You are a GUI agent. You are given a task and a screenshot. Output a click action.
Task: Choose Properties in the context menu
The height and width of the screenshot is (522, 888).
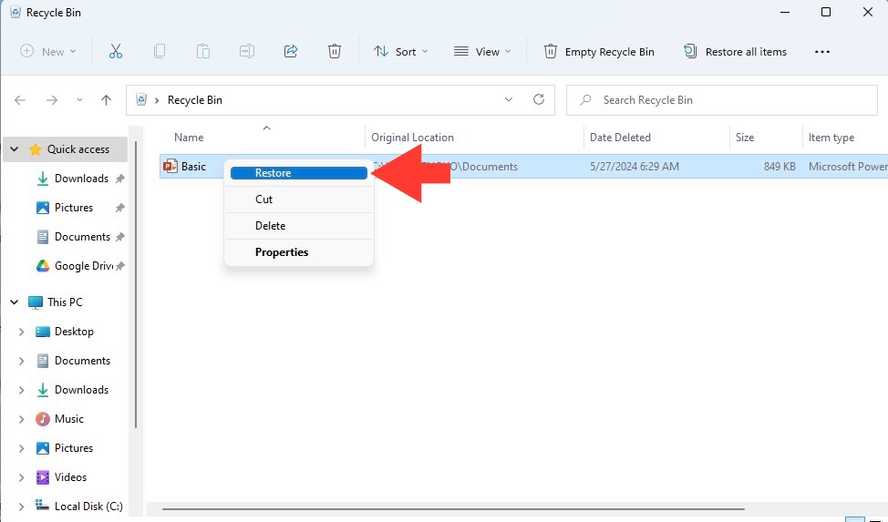pos(298,252)
